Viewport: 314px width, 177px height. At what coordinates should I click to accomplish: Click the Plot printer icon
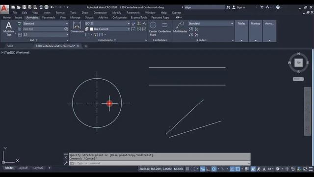46,7
